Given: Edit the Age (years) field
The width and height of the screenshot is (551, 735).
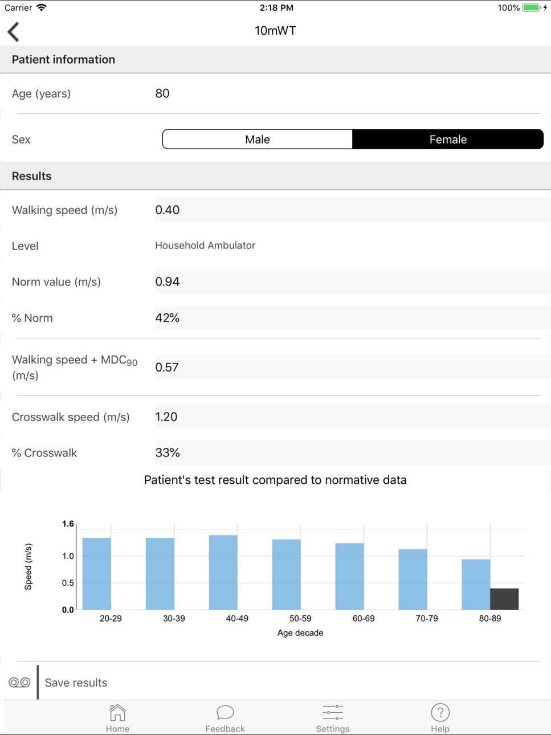Looking at the screenshot, I should point(348,93).
